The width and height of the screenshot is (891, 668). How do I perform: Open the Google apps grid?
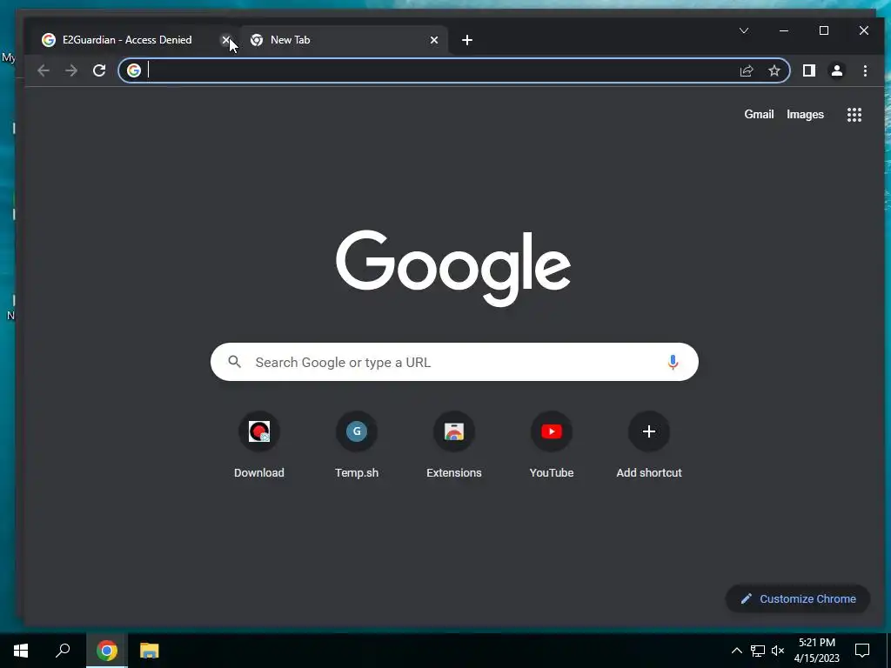(x=854, y=115)
